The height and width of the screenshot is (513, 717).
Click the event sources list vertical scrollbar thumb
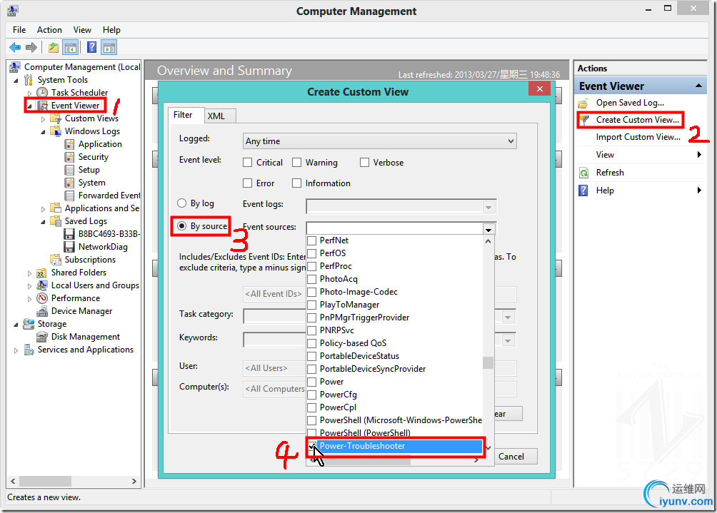click(488, 362)
